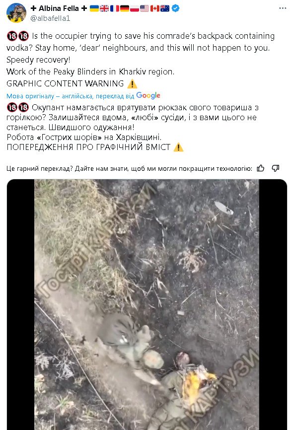293x430 pixels.
Task: Click the 'Це гарний переклад?' feedback prompt
Action: [129, 168]
